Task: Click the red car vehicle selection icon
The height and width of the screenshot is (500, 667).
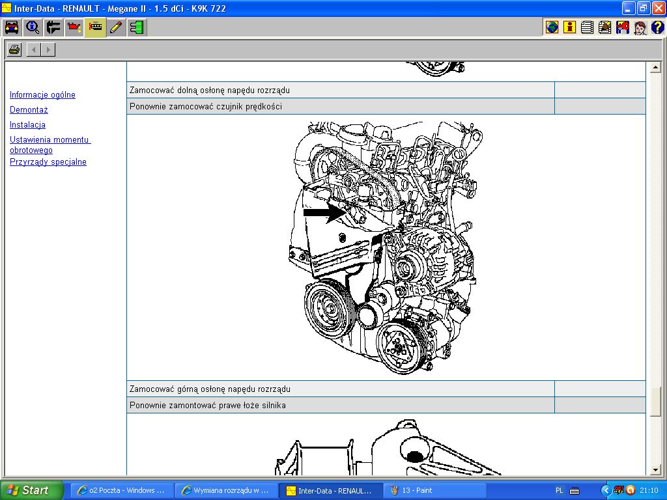Action: pos(12,27)
